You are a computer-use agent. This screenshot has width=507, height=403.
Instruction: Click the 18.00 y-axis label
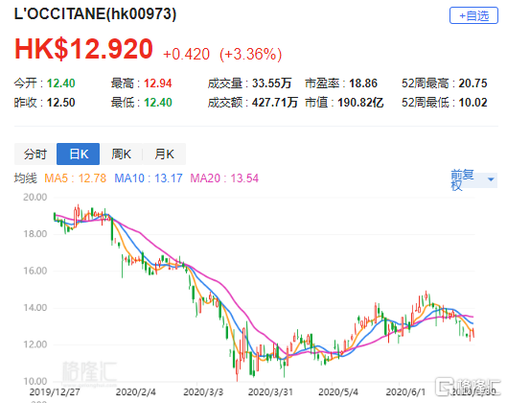[x=35, y=234]
